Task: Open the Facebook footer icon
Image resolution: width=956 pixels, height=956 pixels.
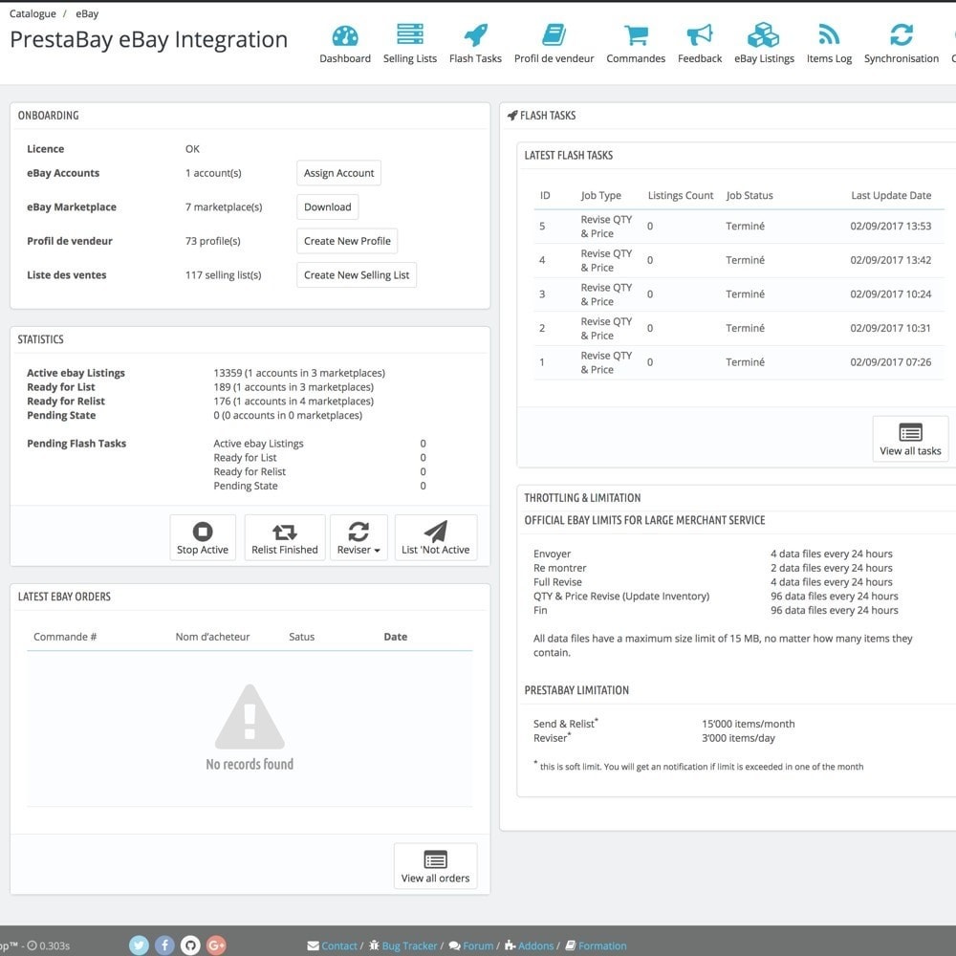Action: [164, 945]
